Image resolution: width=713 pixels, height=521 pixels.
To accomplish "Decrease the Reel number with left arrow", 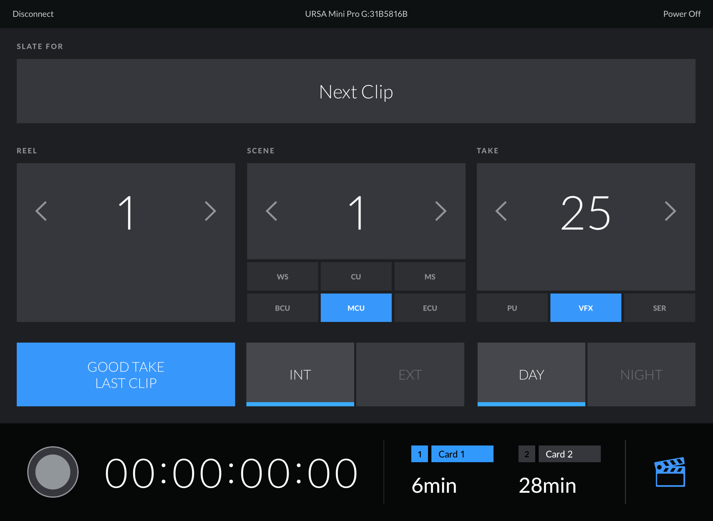I will pos(41,211).
